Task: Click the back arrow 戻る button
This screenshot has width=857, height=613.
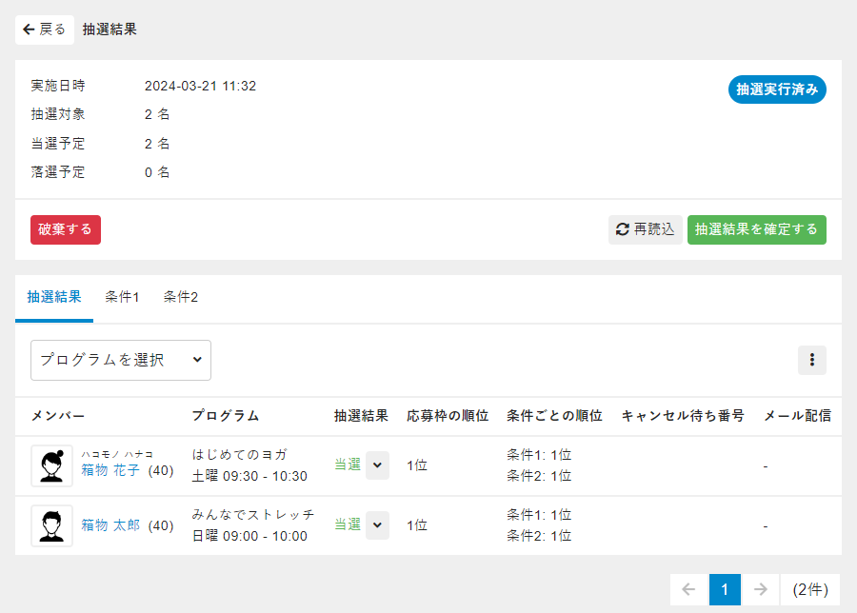Action: (x=45, y=30)
